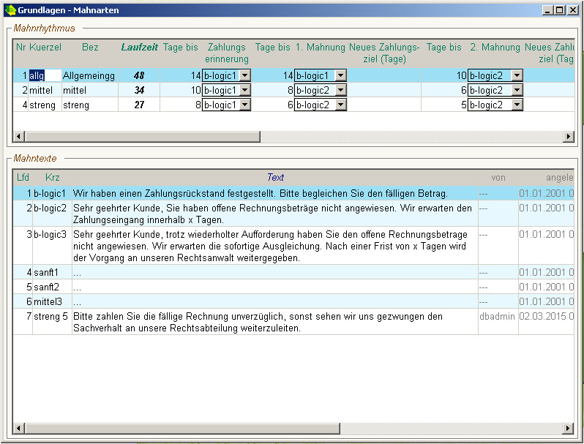Click the Krz column header
Image resolution: width=584 pixels, height=444 pixels.
coord(52,178)
